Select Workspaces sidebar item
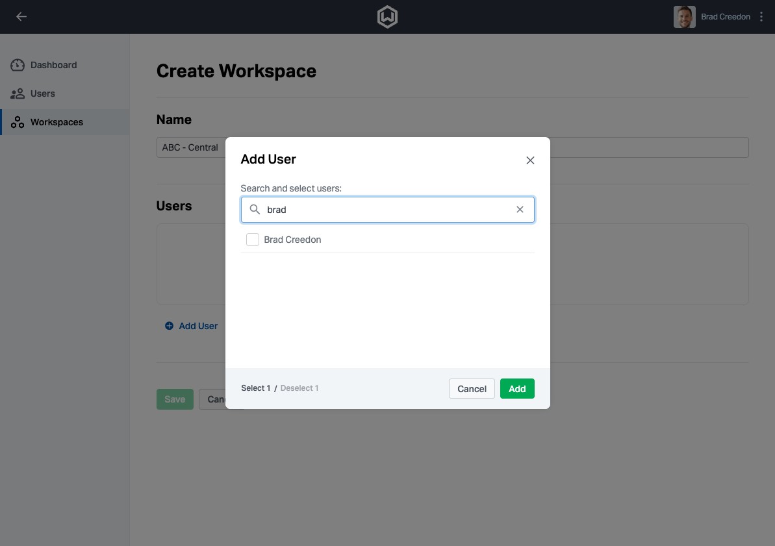Viewport: 775px width, 546px height. (57, 122)
